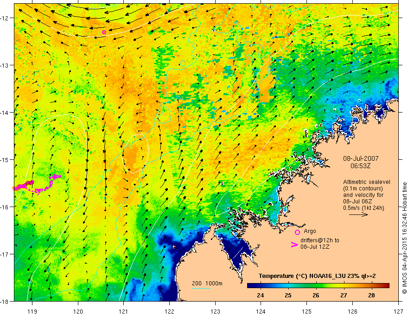Click the longitude axis label '124'
This screenshot has height=315, width=408.
pos(261,311)
